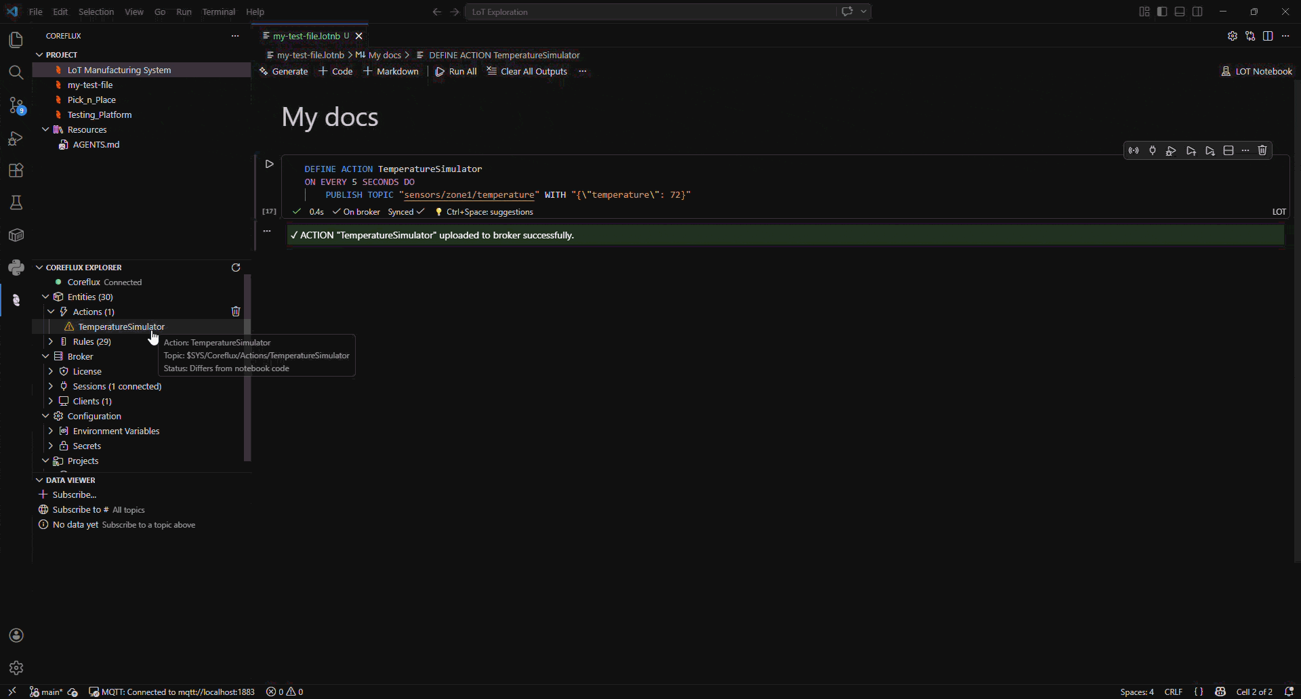Toggle the primary side bar
Viewport: 1301px width, 699px height.
(1161, 12)
